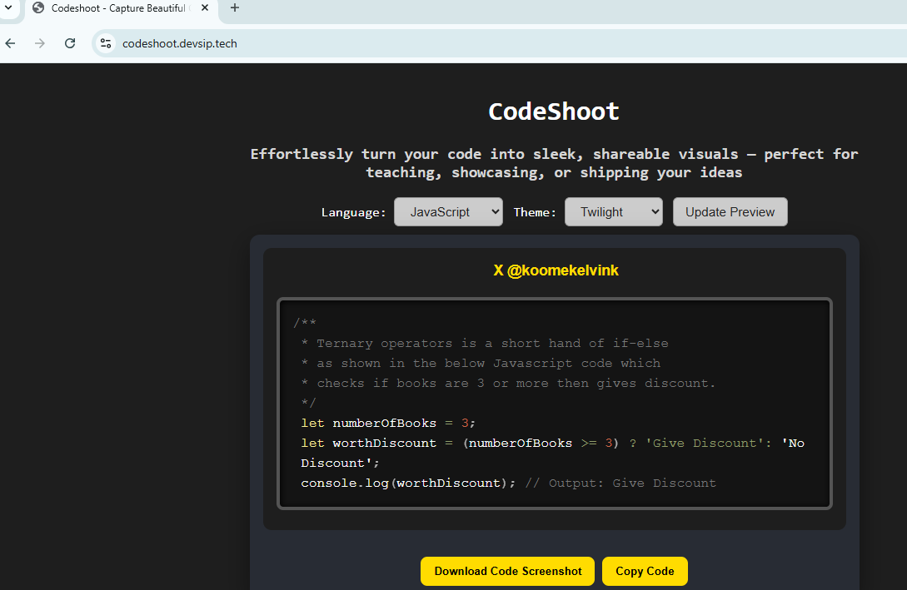The width and height of the screenshot is (907, 590).
Task: Close the Codeshoot browser tab
Action: pyautogui.click(x=204, y=8)
